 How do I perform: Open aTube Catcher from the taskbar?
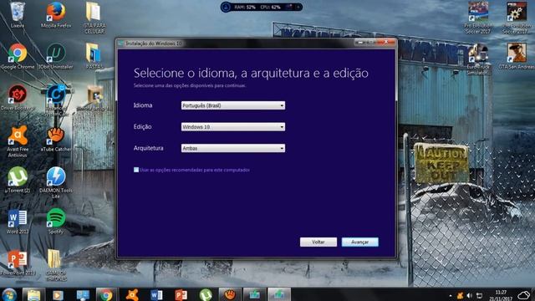(x=230, y=294)
